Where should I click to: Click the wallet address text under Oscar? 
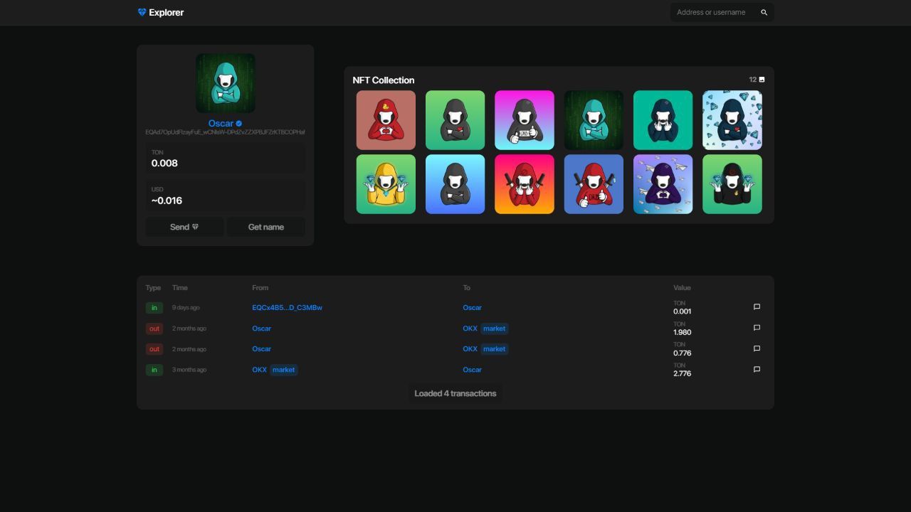tap(225, 132)
